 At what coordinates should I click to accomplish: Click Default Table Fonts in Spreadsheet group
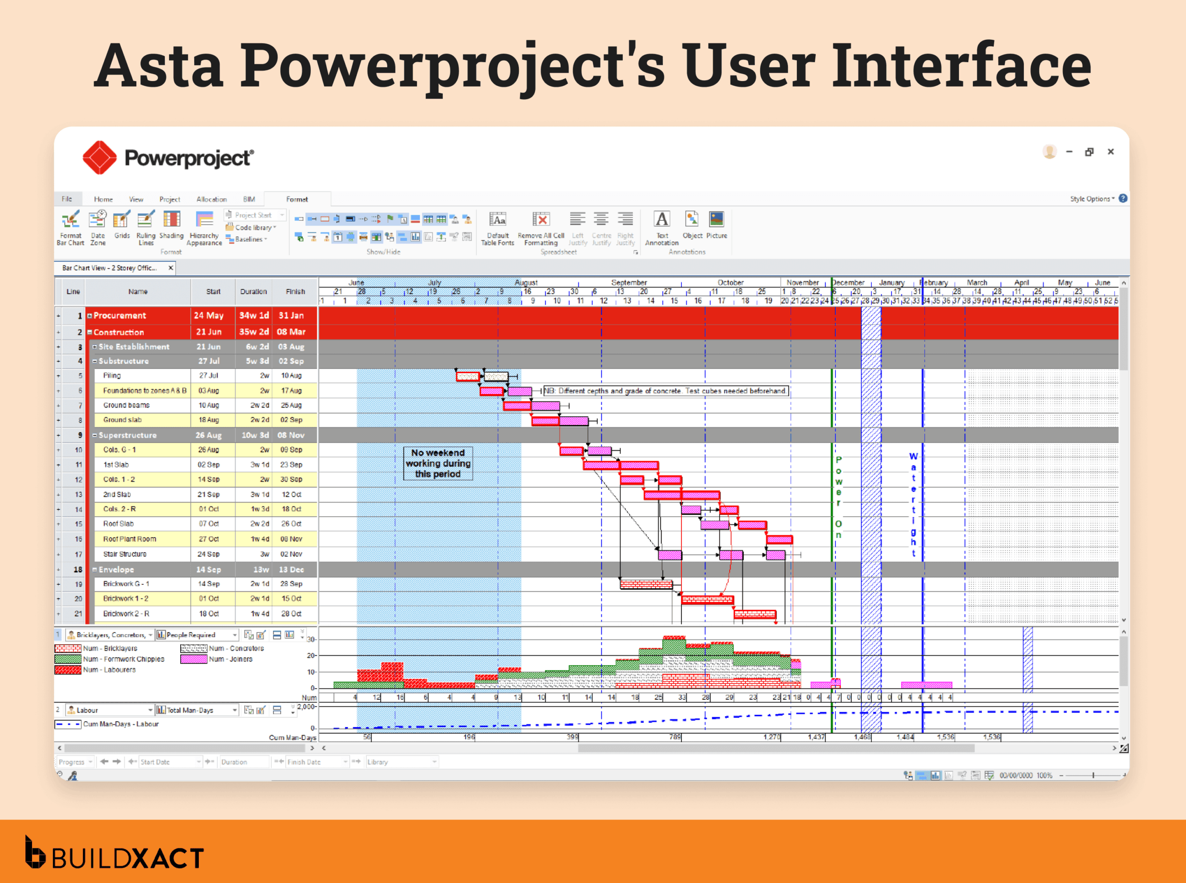497,228
